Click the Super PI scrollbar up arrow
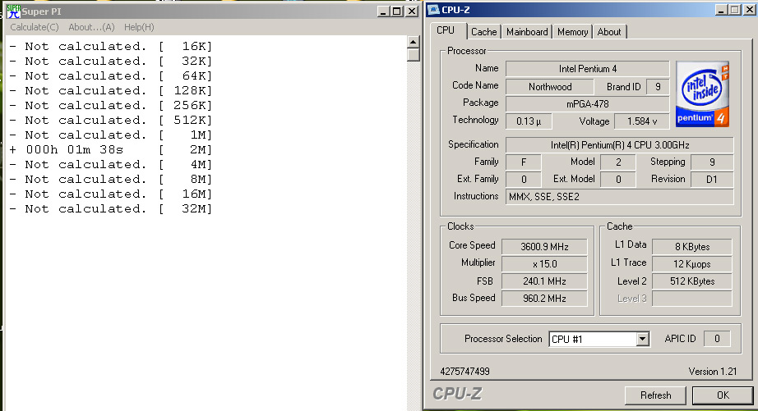Screen dimensions: 758x411 [413, 42]
